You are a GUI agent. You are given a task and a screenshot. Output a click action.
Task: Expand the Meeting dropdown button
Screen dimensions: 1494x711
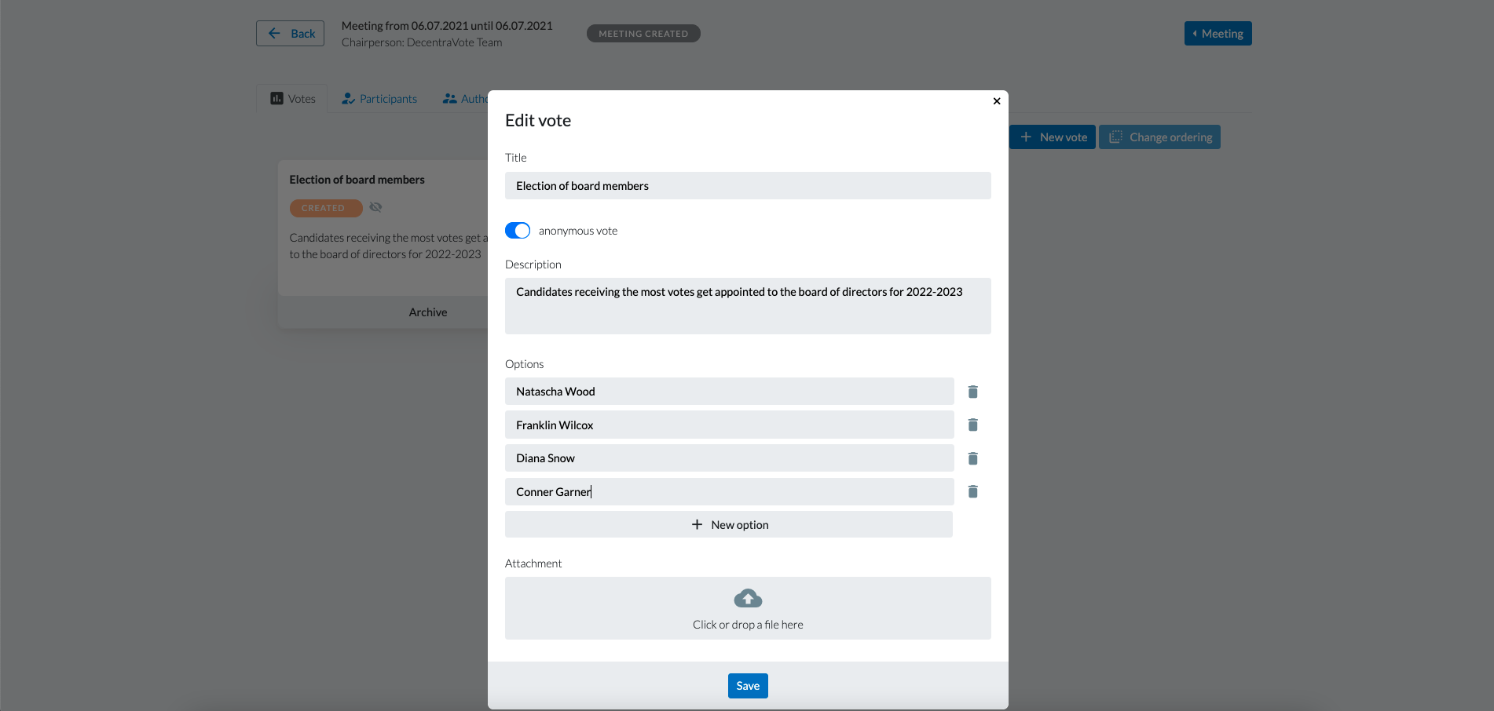[1218, 34]
